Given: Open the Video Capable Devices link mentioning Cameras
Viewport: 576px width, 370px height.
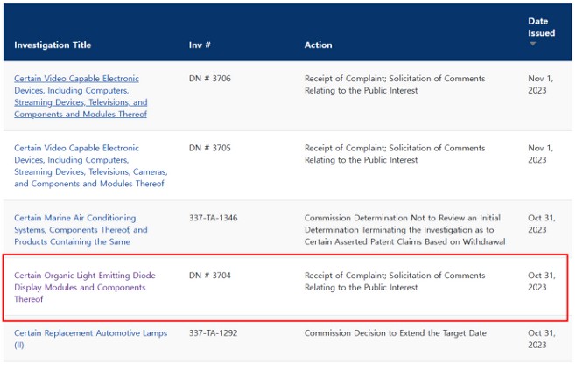Looking at the screenshot, I should 91,165.
